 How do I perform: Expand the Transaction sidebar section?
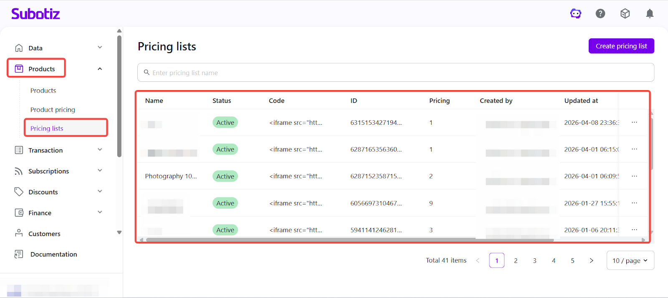(100, 150)
